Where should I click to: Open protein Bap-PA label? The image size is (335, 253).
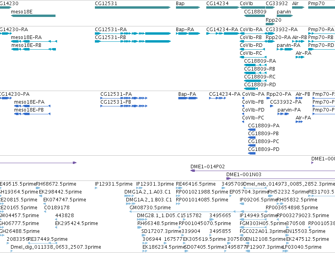[187, 94]
